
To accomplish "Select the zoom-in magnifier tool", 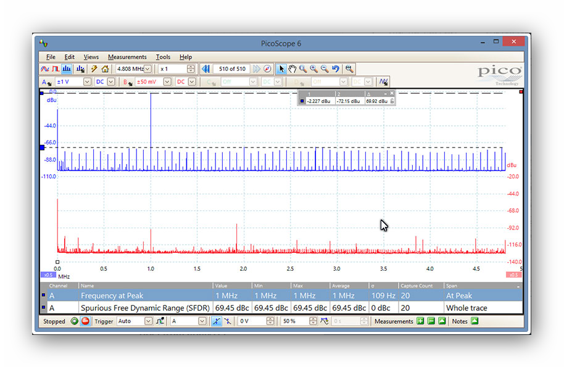I will tap(313, 68).
